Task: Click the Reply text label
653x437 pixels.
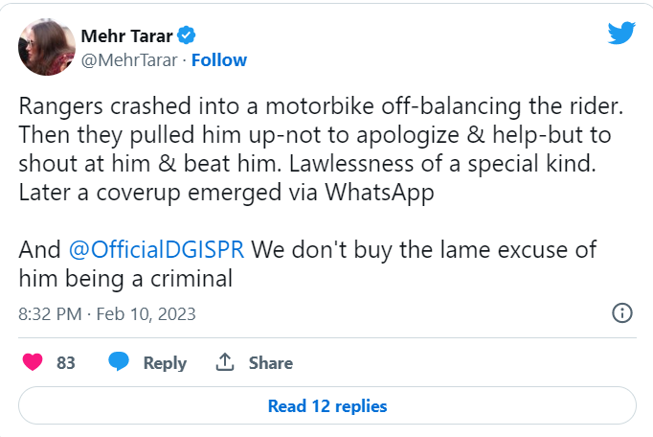Action: [165, 363]
